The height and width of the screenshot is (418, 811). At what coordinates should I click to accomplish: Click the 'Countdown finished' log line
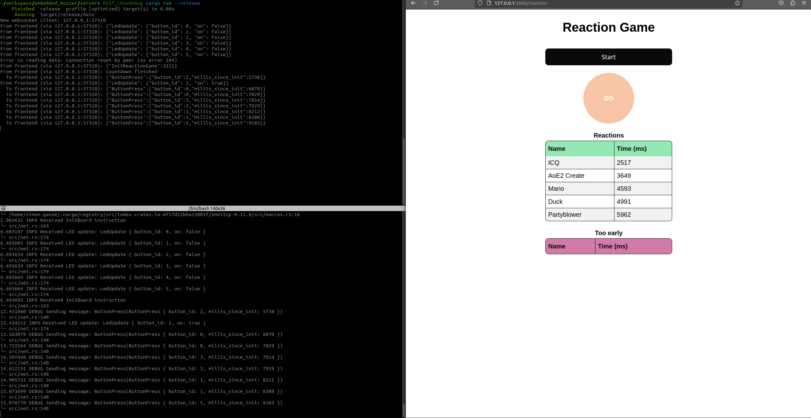coord(79,72)
